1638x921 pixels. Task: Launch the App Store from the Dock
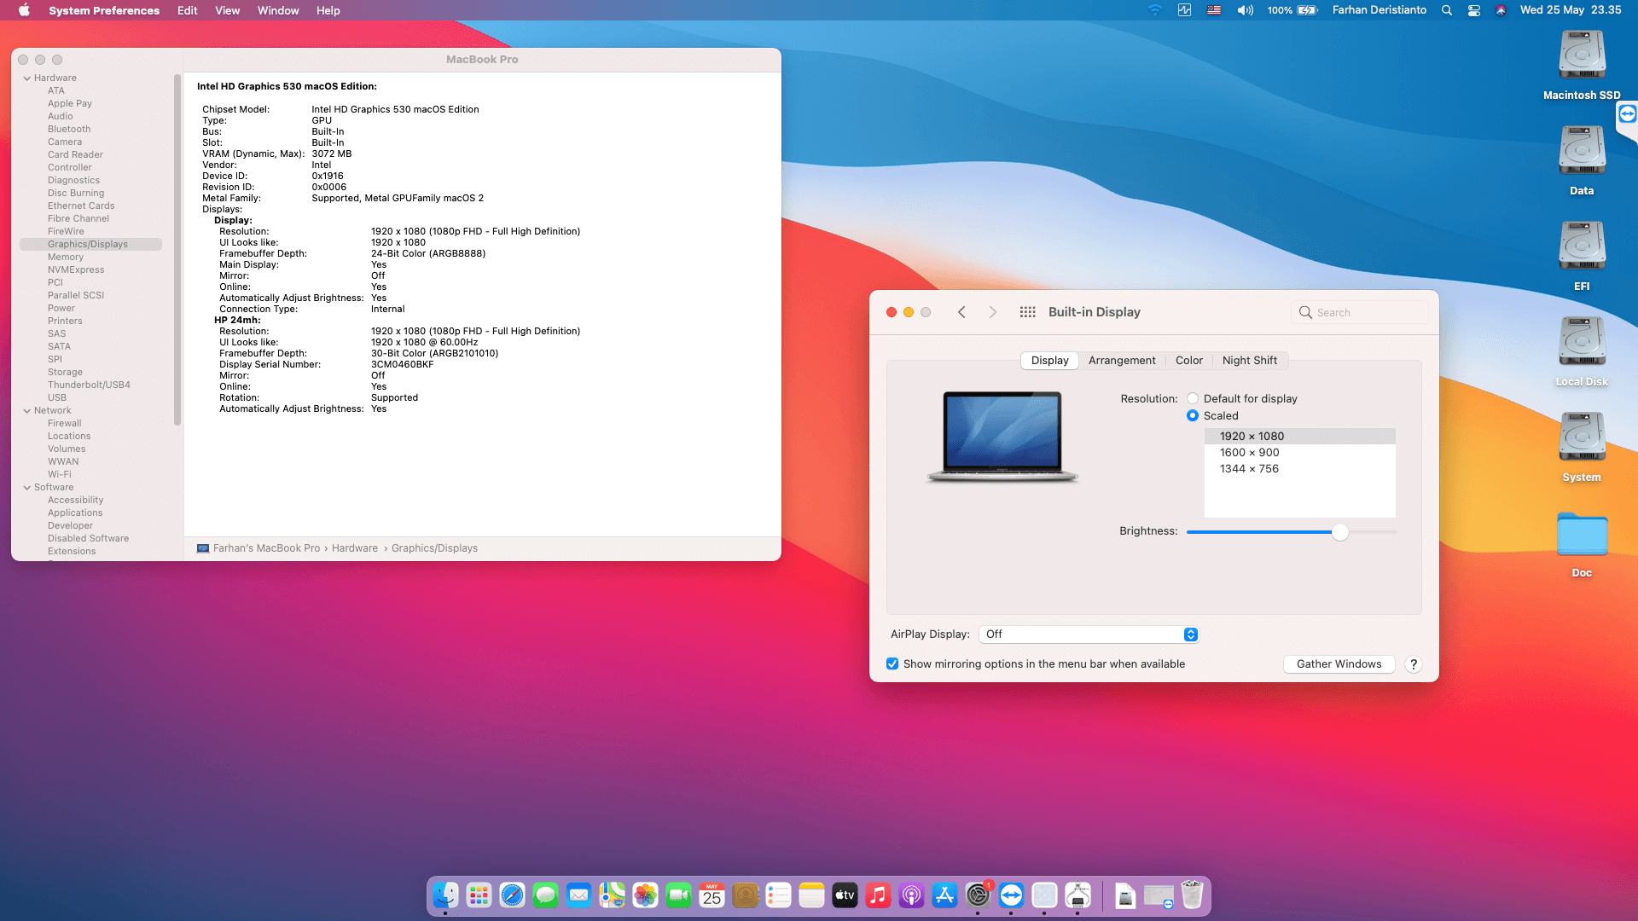(x=945, y=895)
